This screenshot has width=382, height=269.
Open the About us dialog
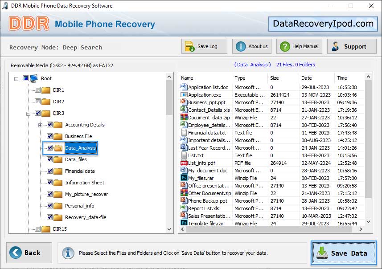[252, 46]
